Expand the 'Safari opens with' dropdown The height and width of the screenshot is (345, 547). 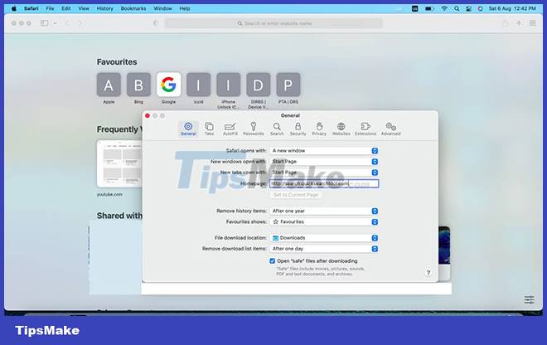pos(324,150)
